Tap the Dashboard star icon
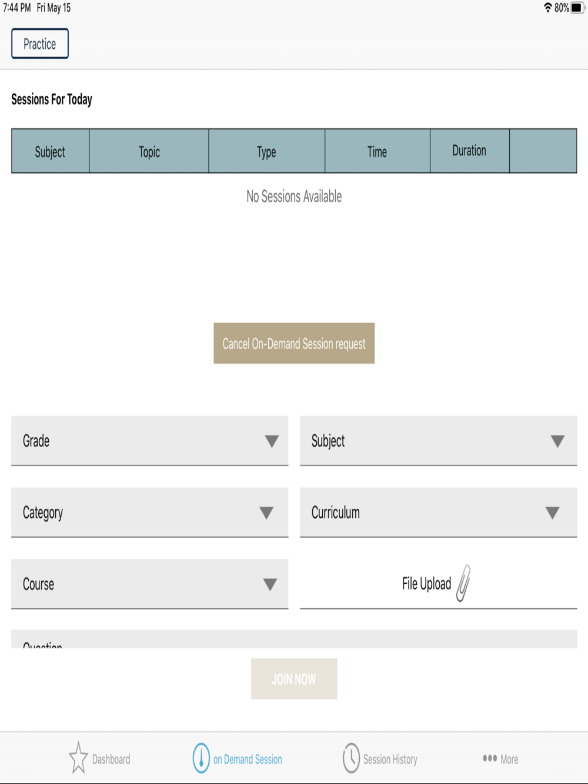The width and height of the screenshot is (588, 784). pyautogui.click(x=78, y=758)
